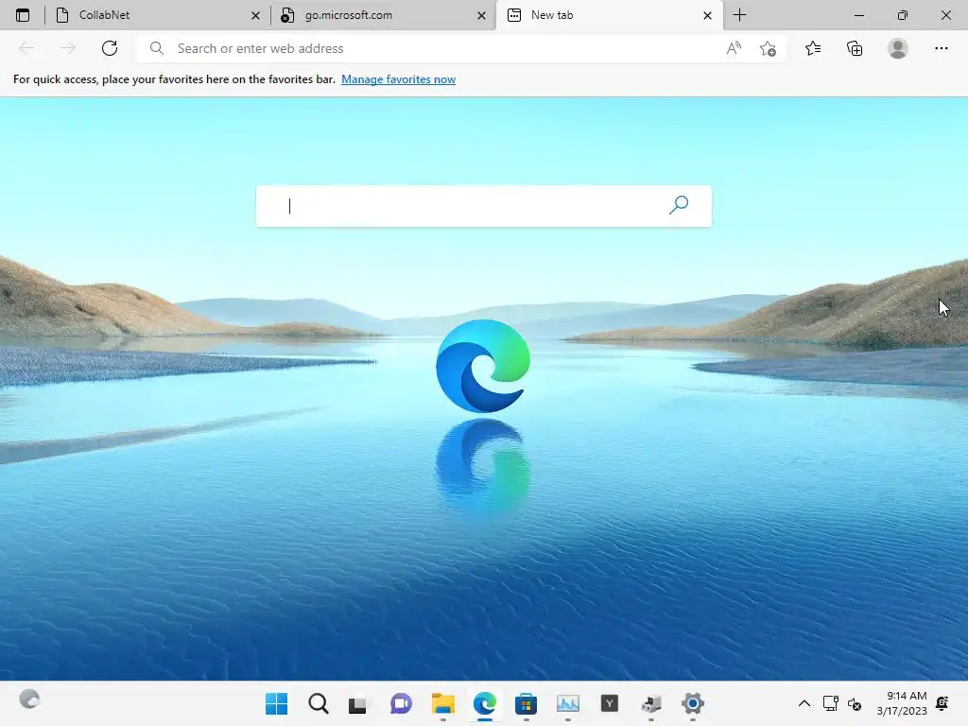Open the Favorites list icon

[x=813, y=48]
